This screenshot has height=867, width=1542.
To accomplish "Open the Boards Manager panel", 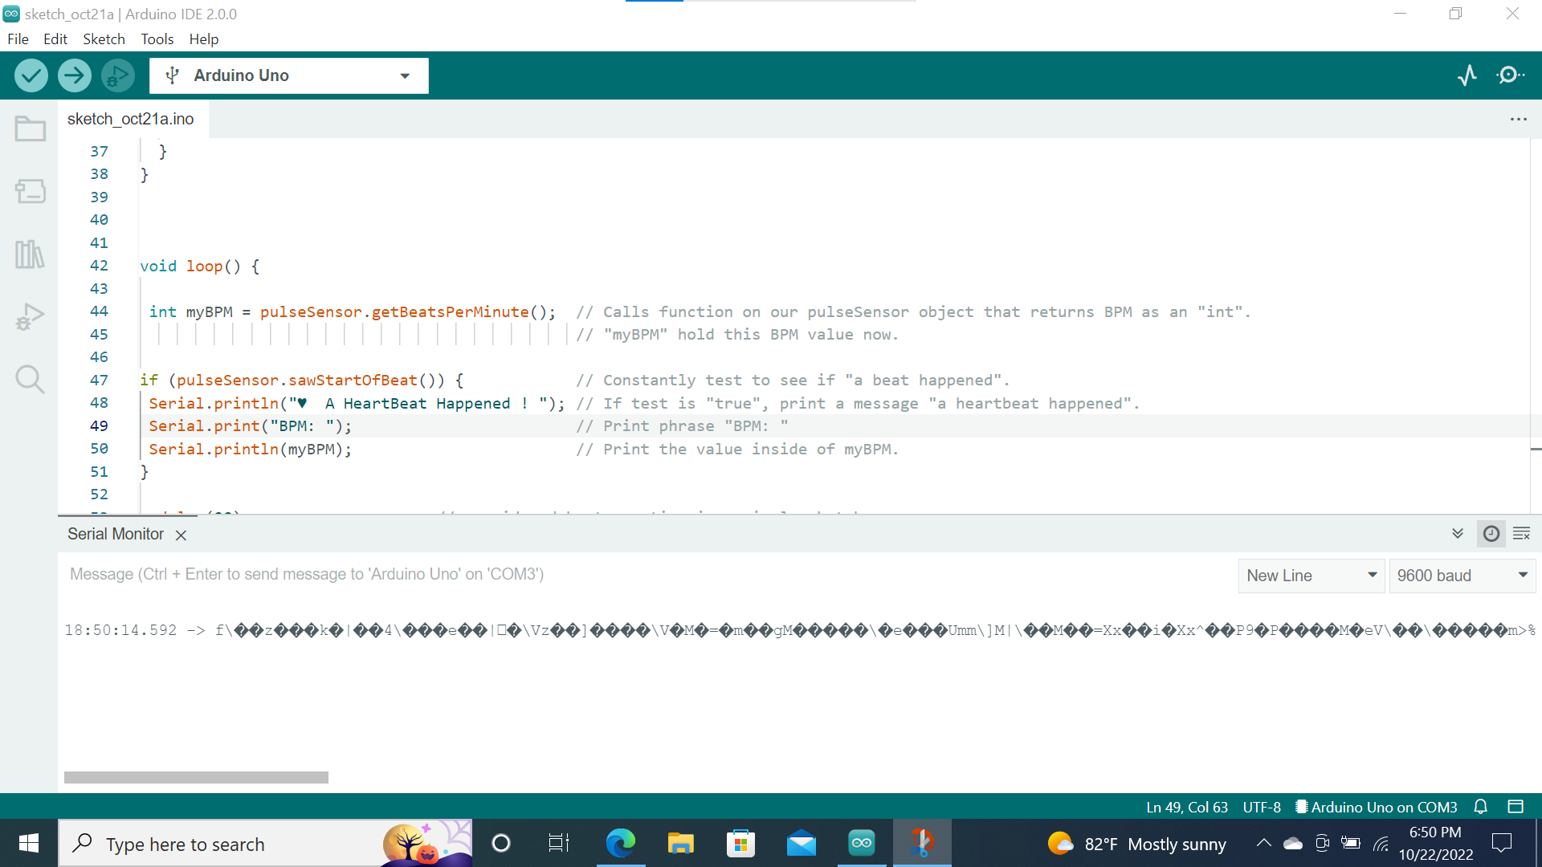I will [30, 192].
